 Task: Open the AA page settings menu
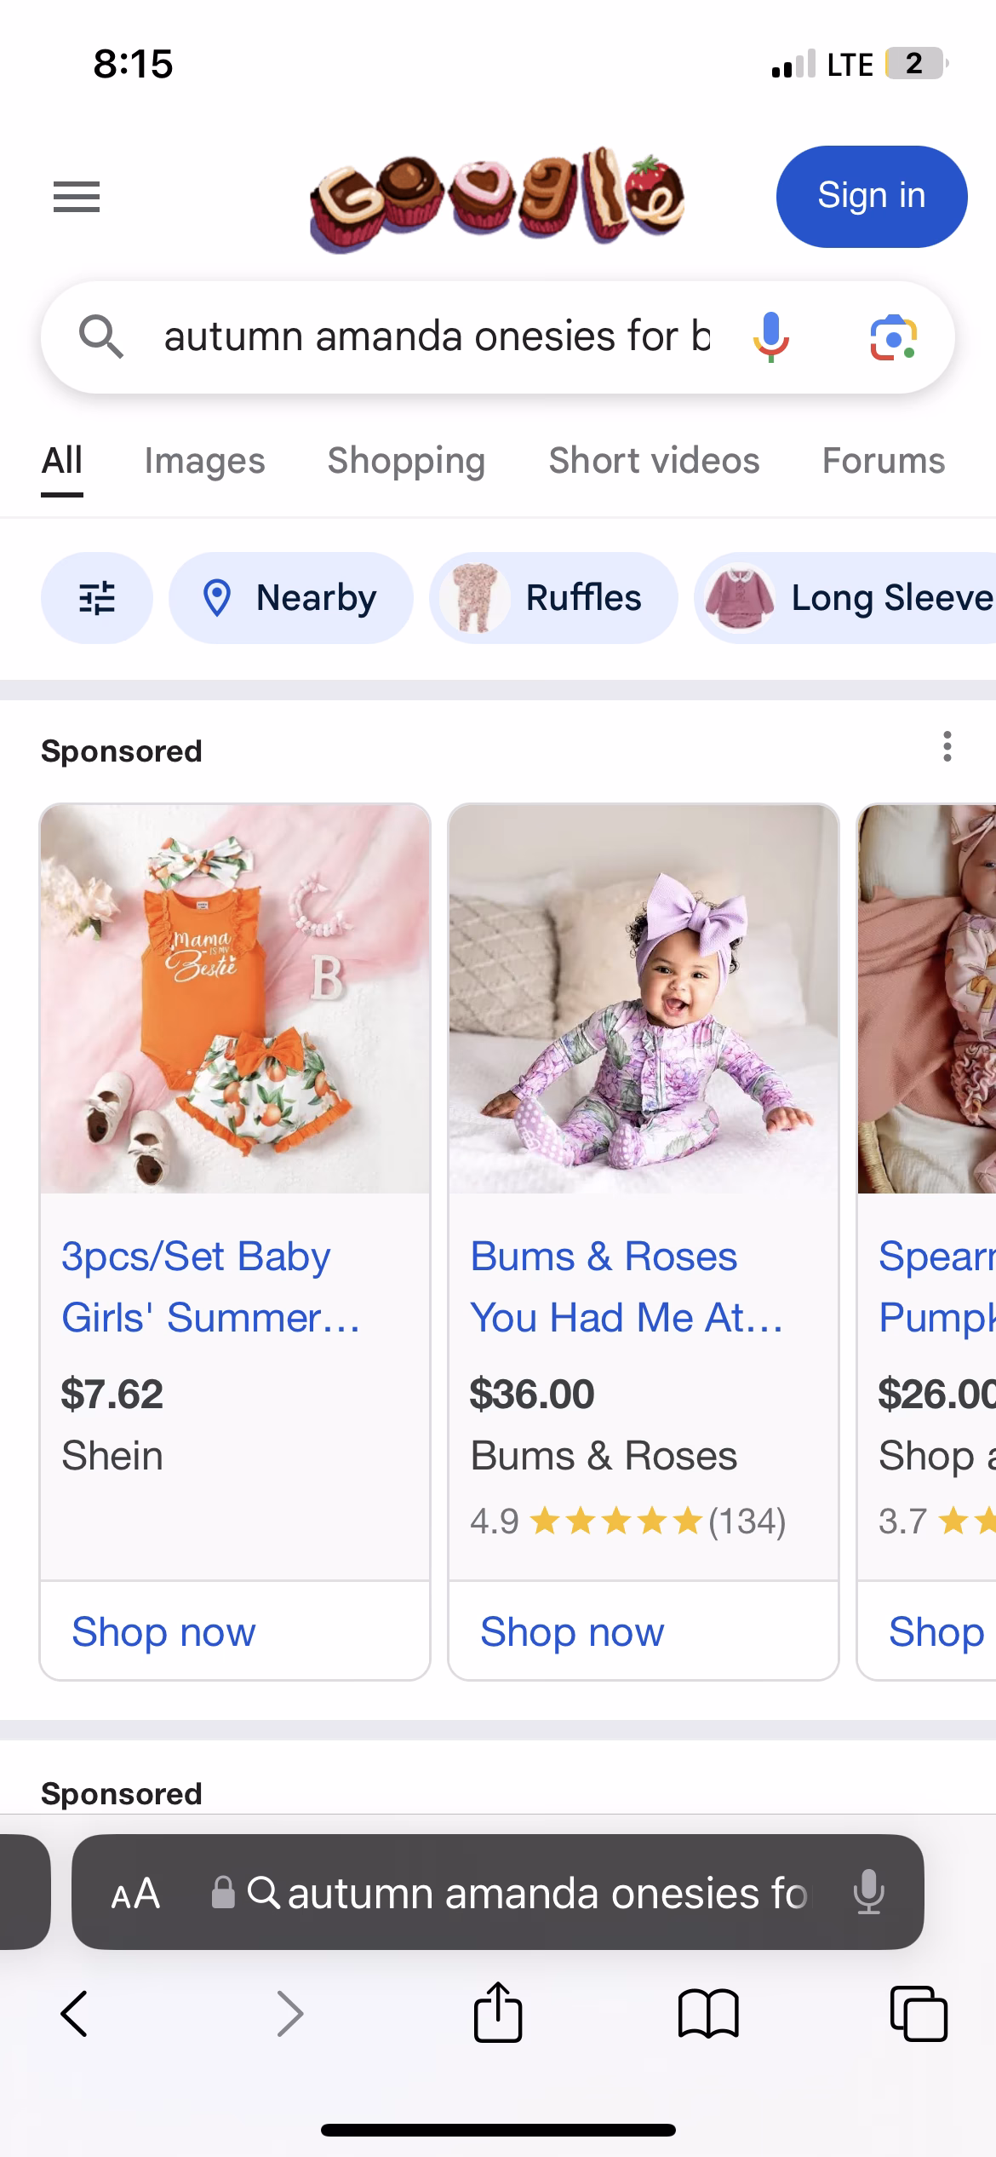[135, 1894]
